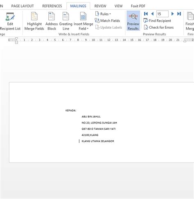Toggle Preview Results off
Viewport: 194px width, 199px height.
[133, 21]
